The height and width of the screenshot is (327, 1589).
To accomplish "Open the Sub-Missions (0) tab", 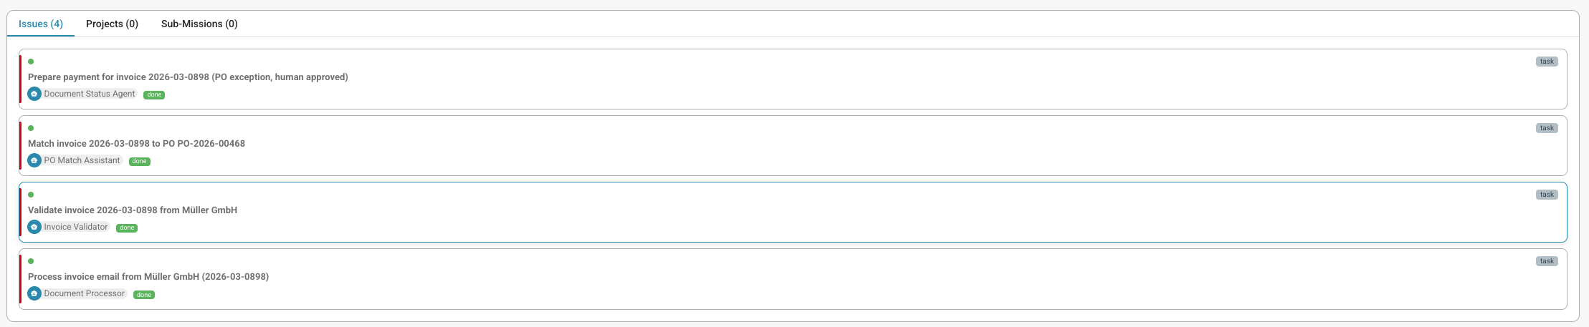I will tap(199, 24).
